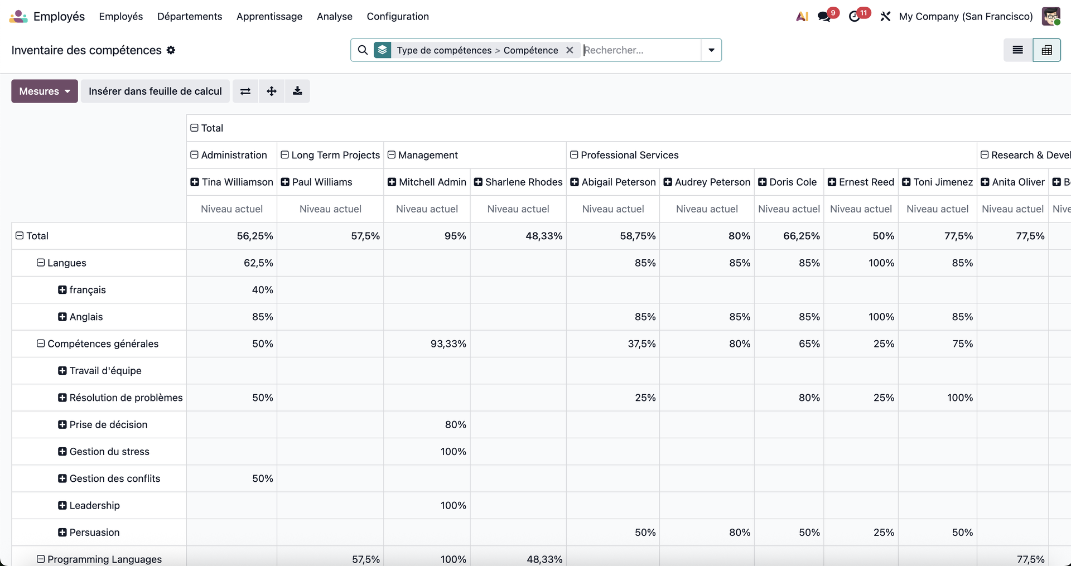This screenshot has height=566, width=1071.
Task: Expand the français row
Action: click(x=62, y=290)
